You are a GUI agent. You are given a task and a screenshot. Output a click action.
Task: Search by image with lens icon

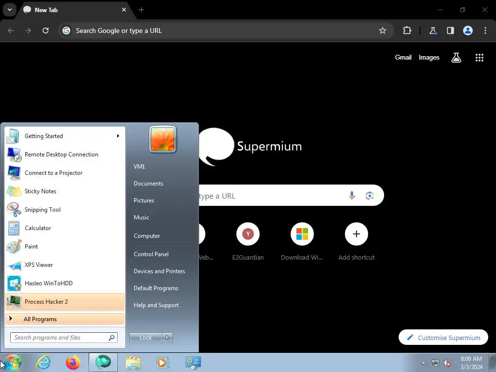coord(370,196)
